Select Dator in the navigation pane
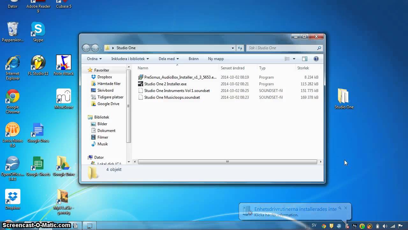This screenshot has height=230, width=408. tap(99, 157)
